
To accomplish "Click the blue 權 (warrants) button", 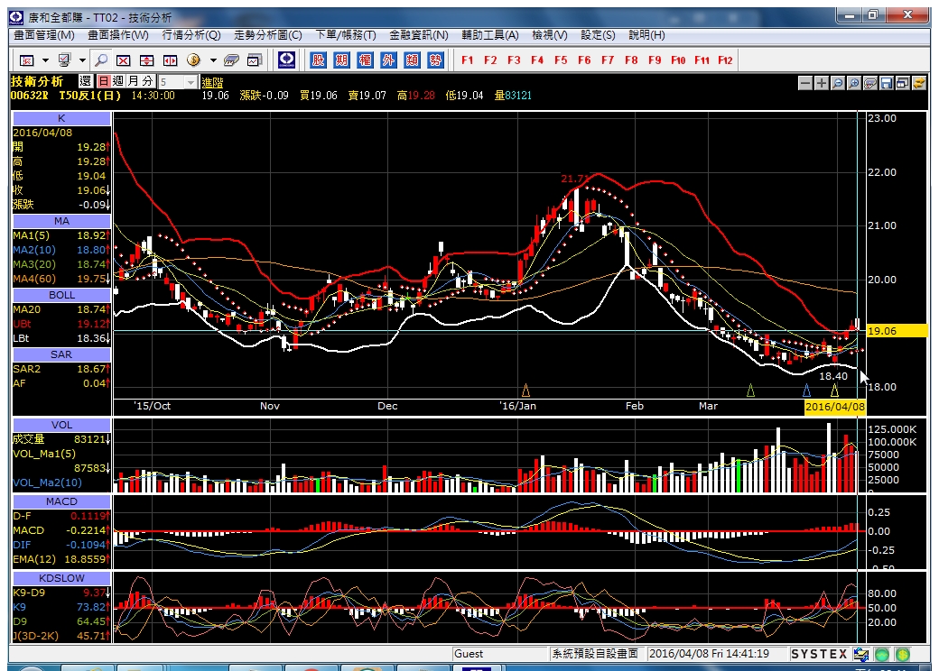I will click(x=366, y=60).
